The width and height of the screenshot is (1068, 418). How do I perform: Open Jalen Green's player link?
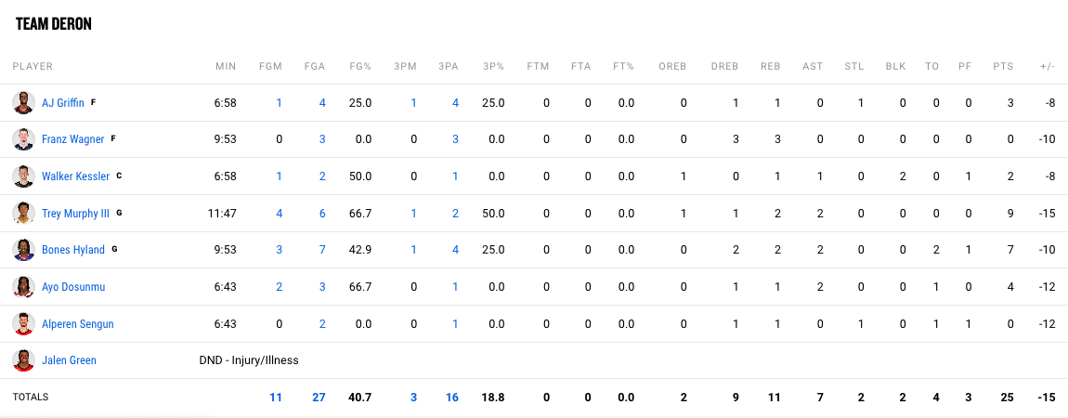pyautogui.click(x=69, y=360)
